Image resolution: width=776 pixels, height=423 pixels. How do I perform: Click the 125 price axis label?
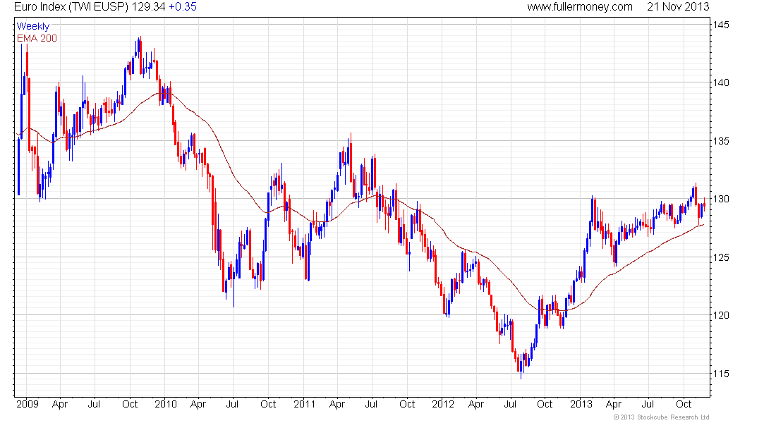pyautogui.click(x=721, y=257)
